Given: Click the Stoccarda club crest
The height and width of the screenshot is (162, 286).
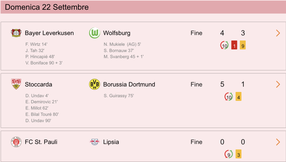Looking at the screenshot, I should click(x=16, y=84).
